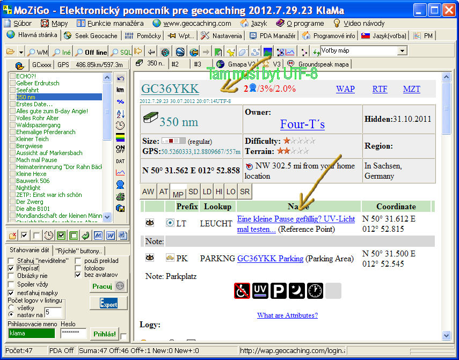The height and width of the screenshot is (360, 459).
Task: Switch to the Nastavenia tab
Action: coord(222,36)
